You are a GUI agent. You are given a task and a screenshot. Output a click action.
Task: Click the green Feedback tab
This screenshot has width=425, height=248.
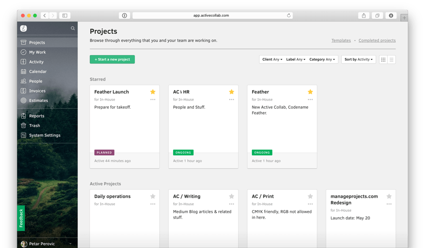[x=21, y=218]
